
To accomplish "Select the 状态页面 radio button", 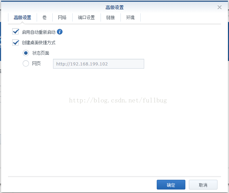I will point(26,53).
